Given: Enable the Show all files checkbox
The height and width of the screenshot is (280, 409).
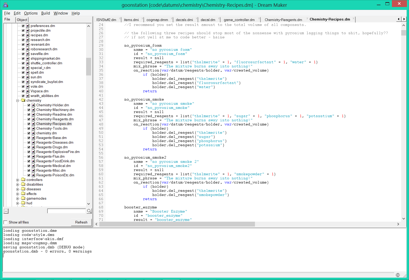Looking at the screenshot, I should pyautogui.click(x=5, y=222).
